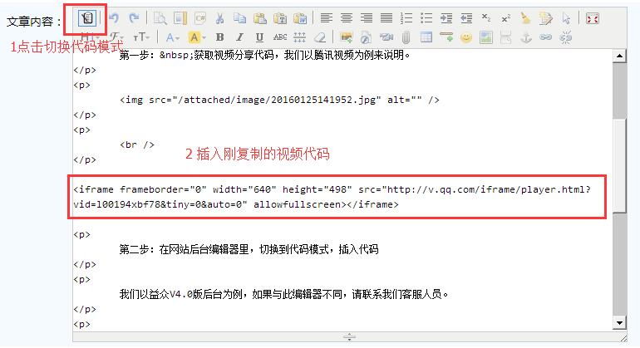Viewport: 640px width, 348px height.
Task: Open the text highlight color dropdown
Action: point(197,37)
